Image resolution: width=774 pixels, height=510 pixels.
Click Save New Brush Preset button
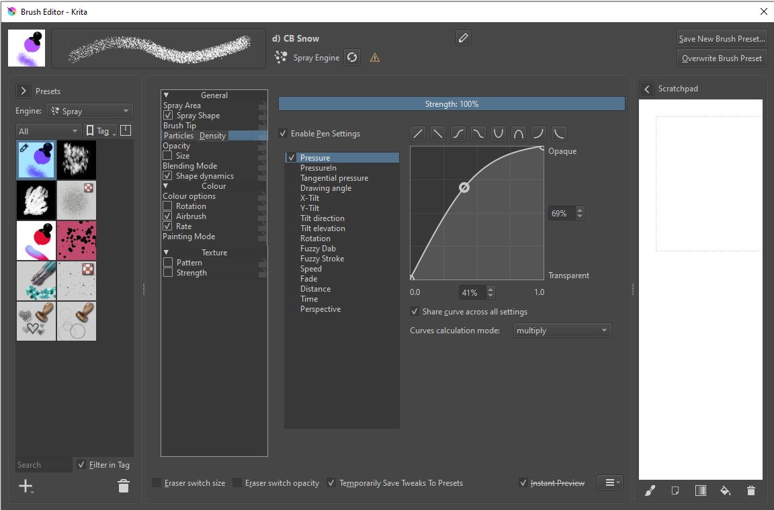pos(722,38)
